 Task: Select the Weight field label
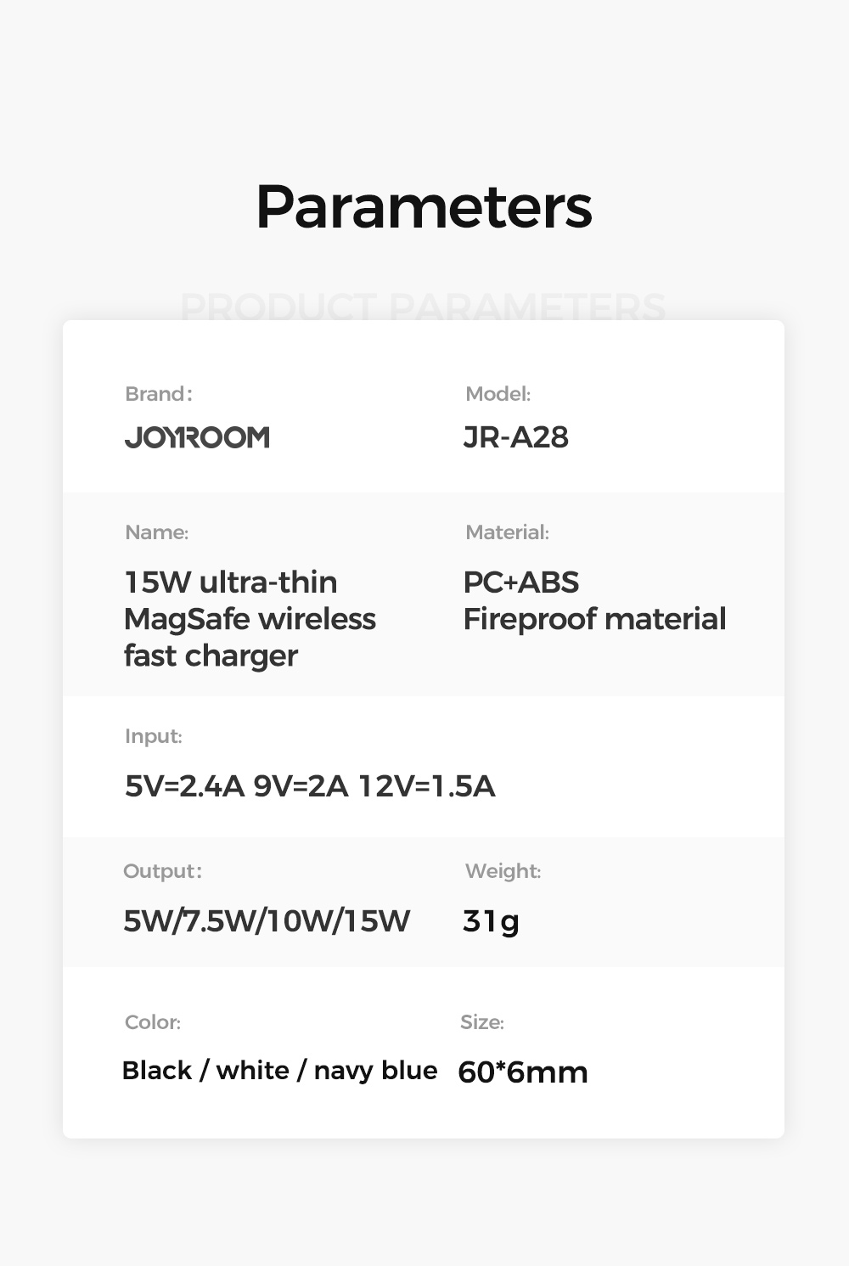(x=503, y=871)
